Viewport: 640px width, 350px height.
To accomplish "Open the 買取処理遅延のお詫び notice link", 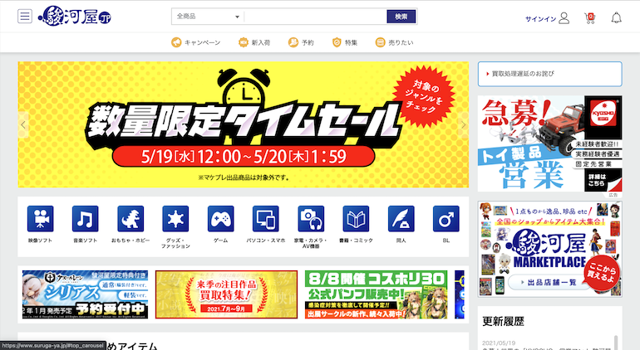I will click(x=523, y=74).
